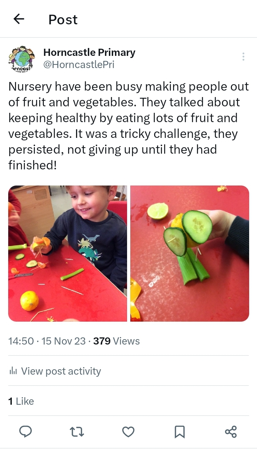Tap the Post header title

tap(63, 19)
